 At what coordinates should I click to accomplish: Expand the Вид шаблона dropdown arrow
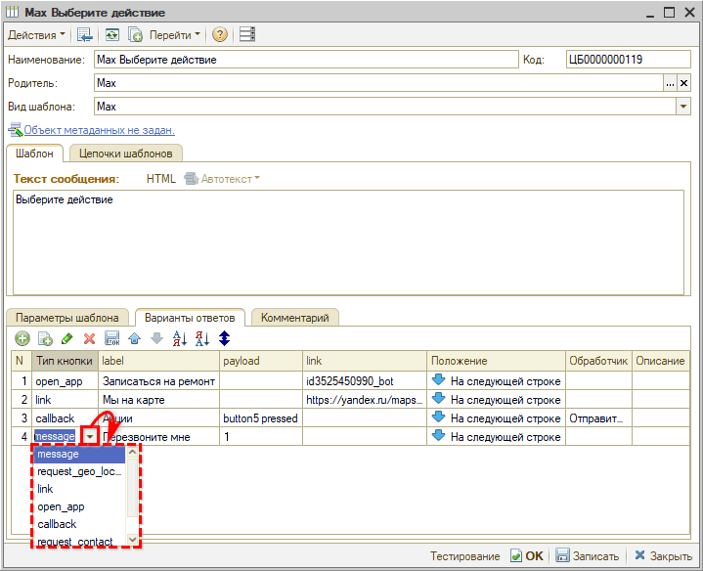(x=683, y=107)
